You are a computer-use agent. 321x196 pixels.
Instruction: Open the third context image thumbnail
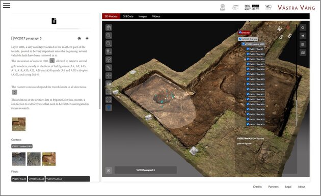(49, 159)
